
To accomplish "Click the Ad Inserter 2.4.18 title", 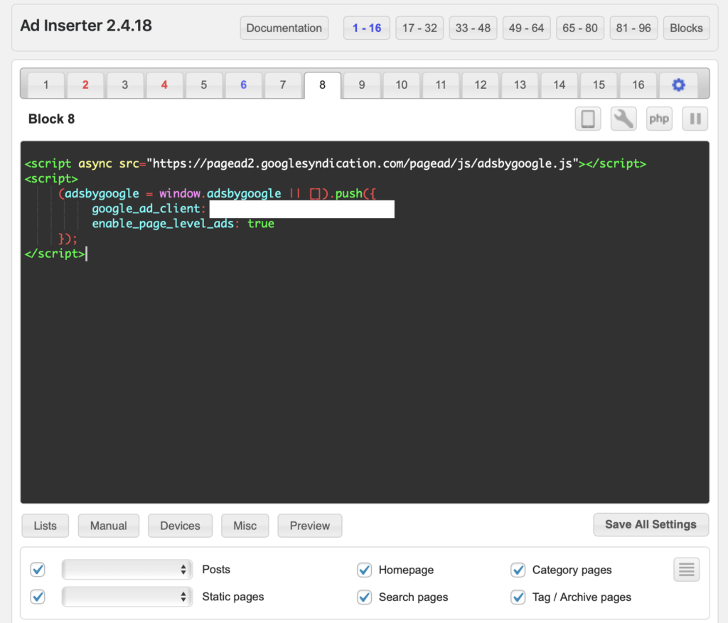I will click(x=86, y=26).
